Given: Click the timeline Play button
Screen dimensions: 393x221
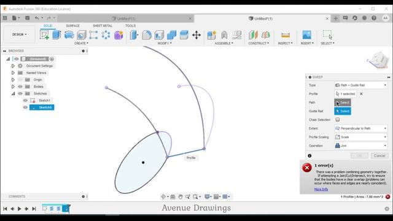Looking at the screenshot, I should (19, 209).
